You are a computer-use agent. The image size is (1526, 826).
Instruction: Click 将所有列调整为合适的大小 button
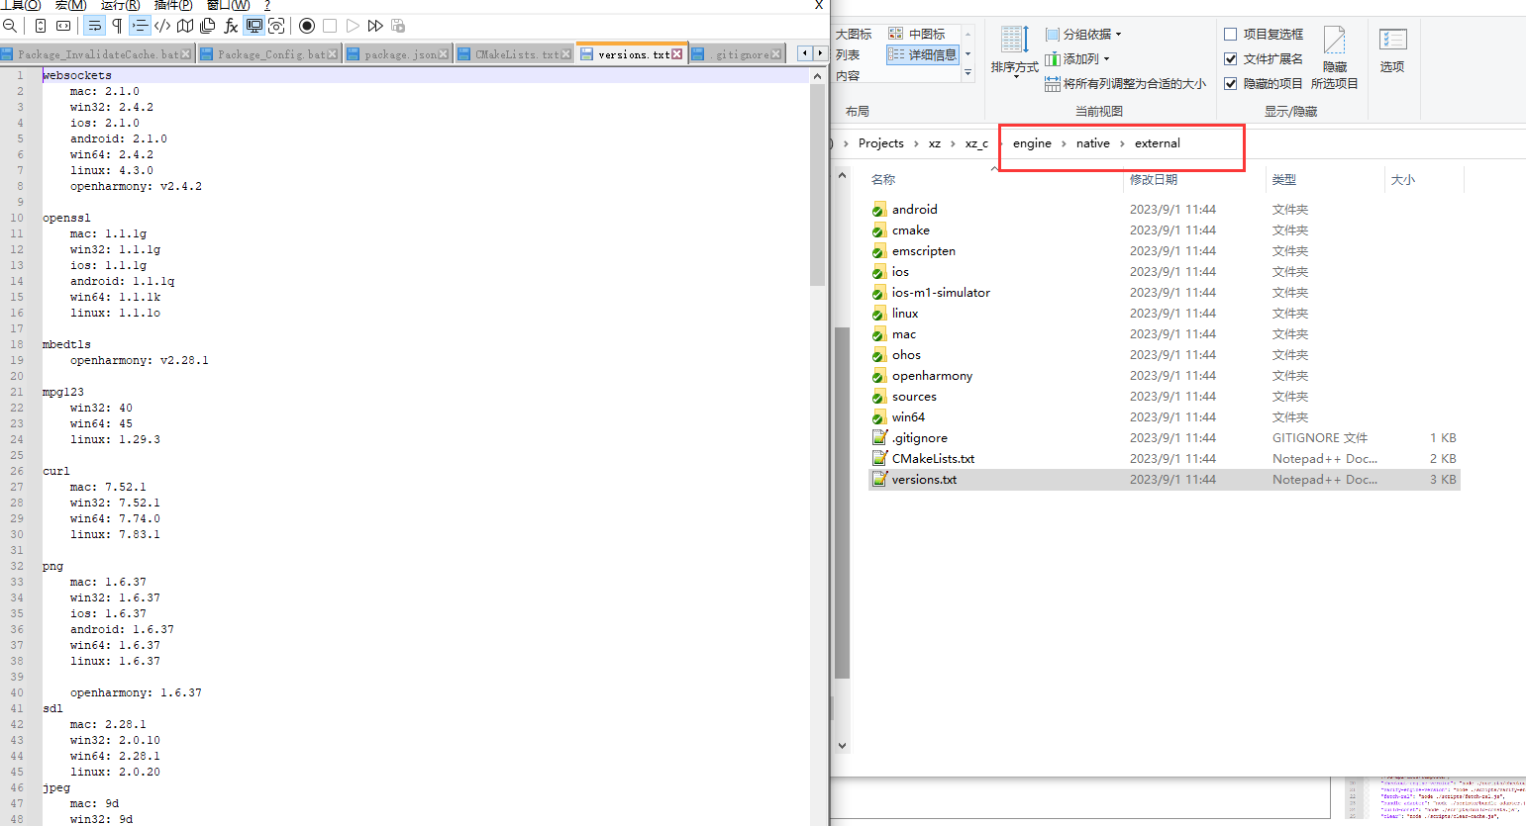click(1125, 84)
